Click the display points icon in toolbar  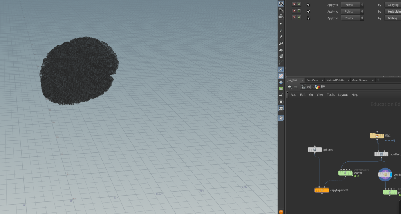(x=281, y=23)
